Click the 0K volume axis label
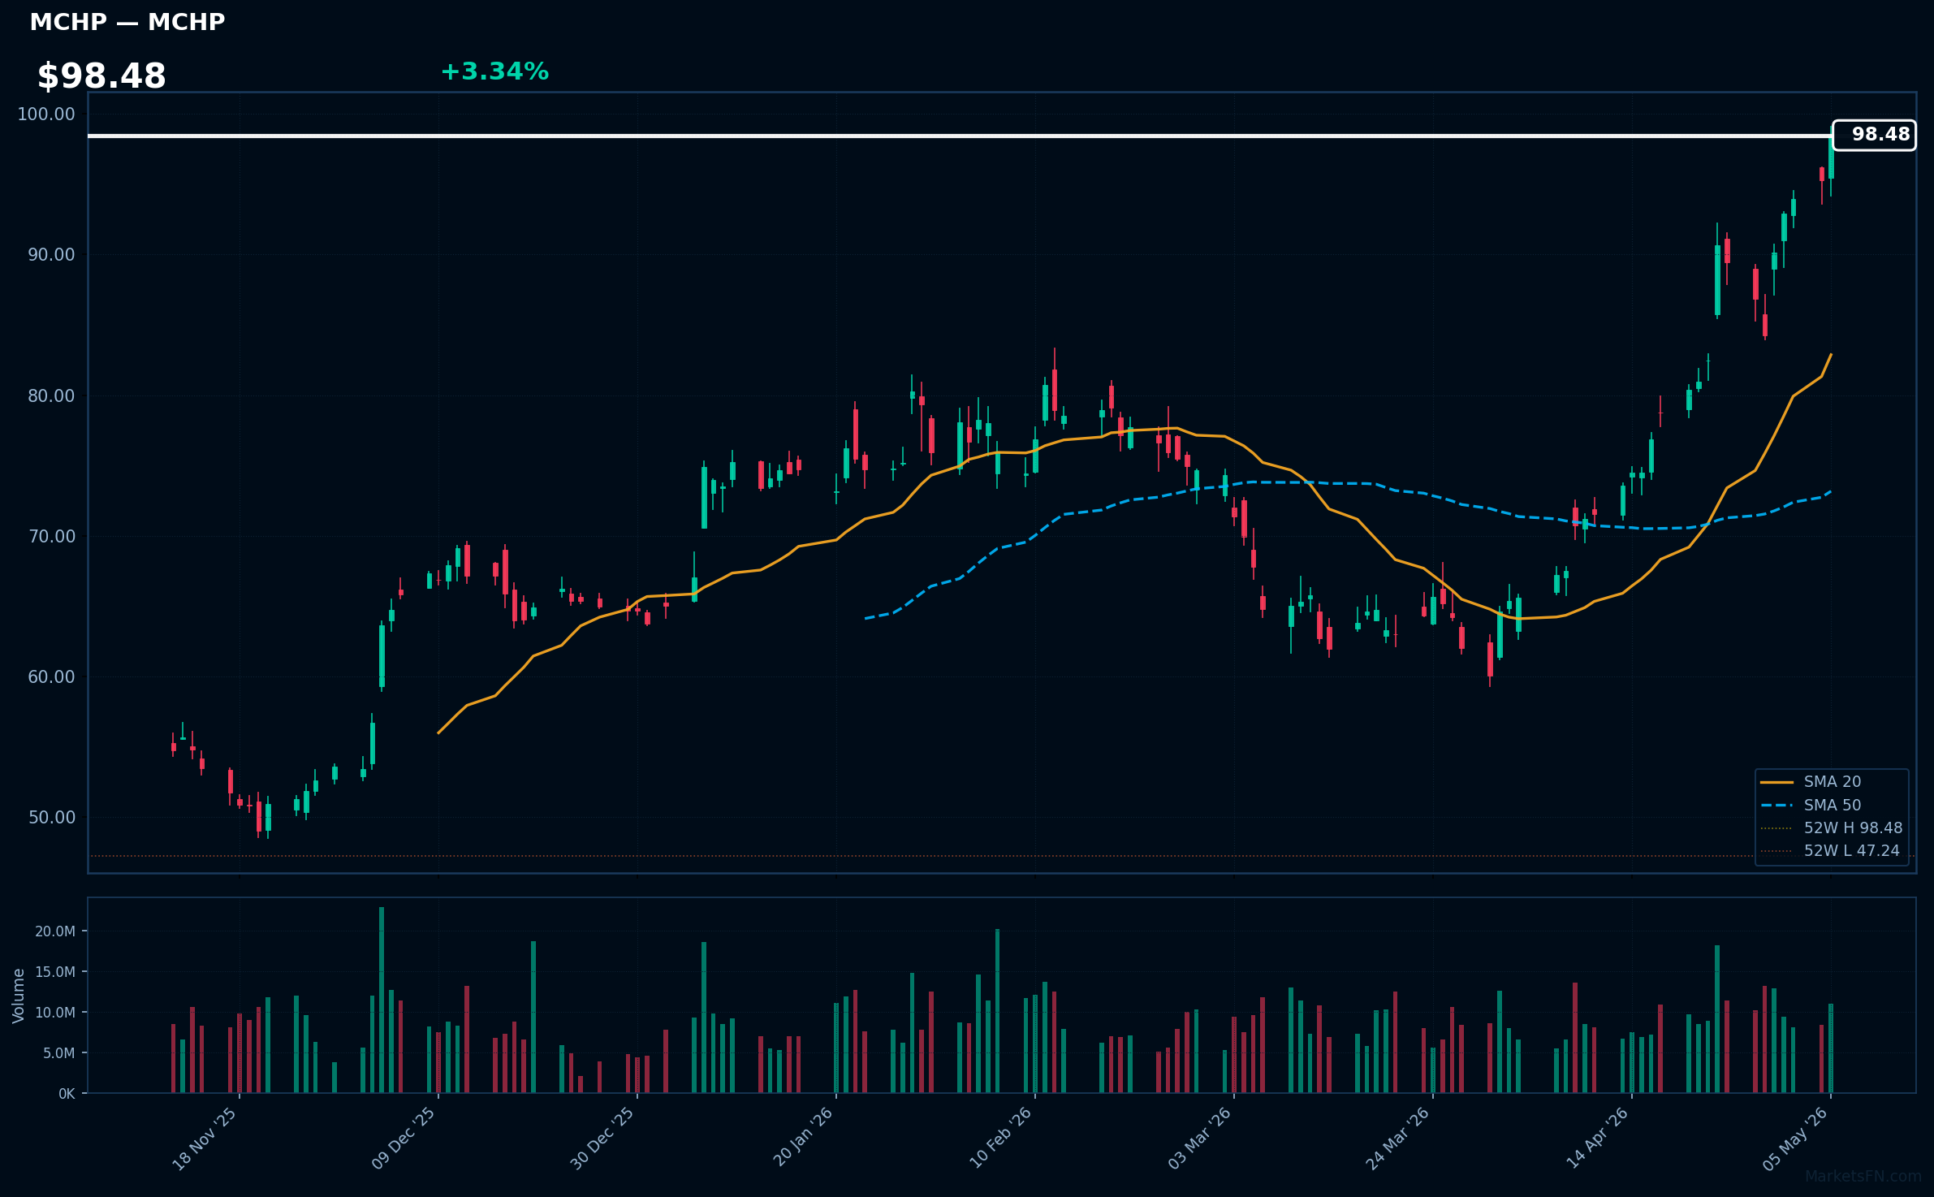Image resolution: width=1934 pixels, height=1197 pixels. coord(67,1094)
